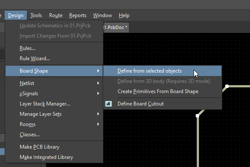Image resolution: width=250 pixels, height=167 pixels.
Task: Choose Make PCB Library
Action: point(54,147)
